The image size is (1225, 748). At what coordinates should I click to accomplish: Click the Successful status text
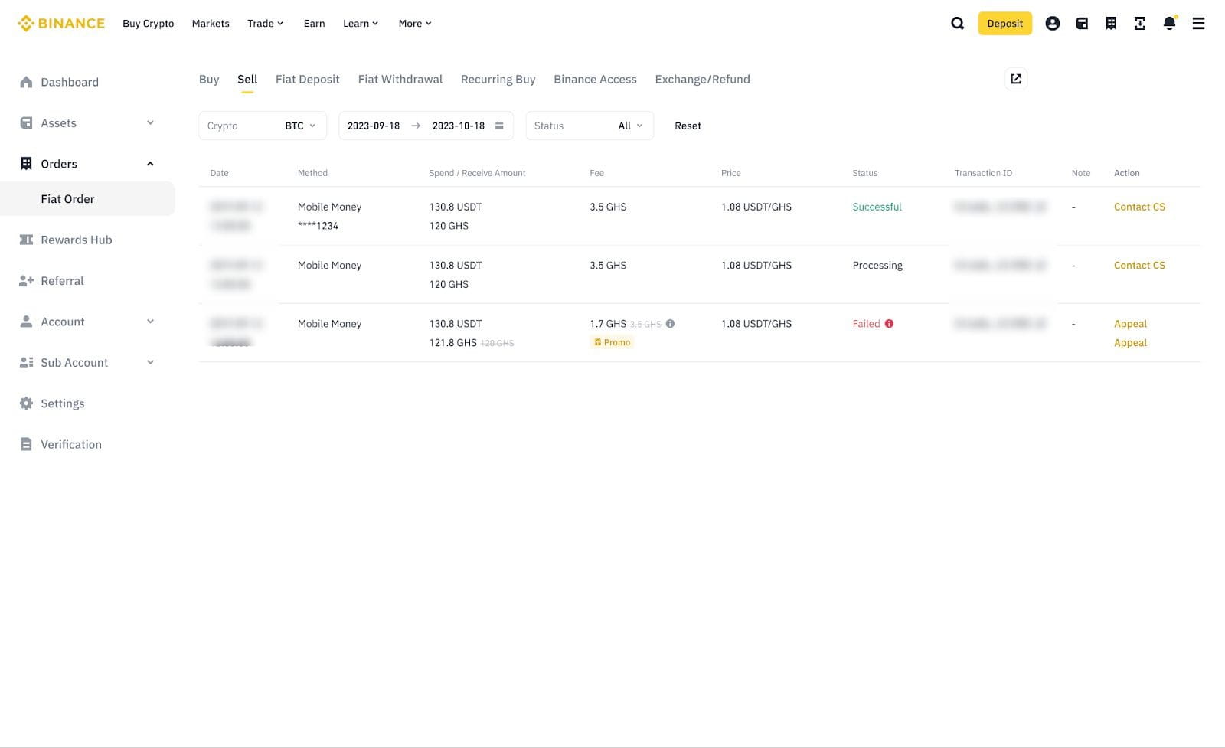877,207
